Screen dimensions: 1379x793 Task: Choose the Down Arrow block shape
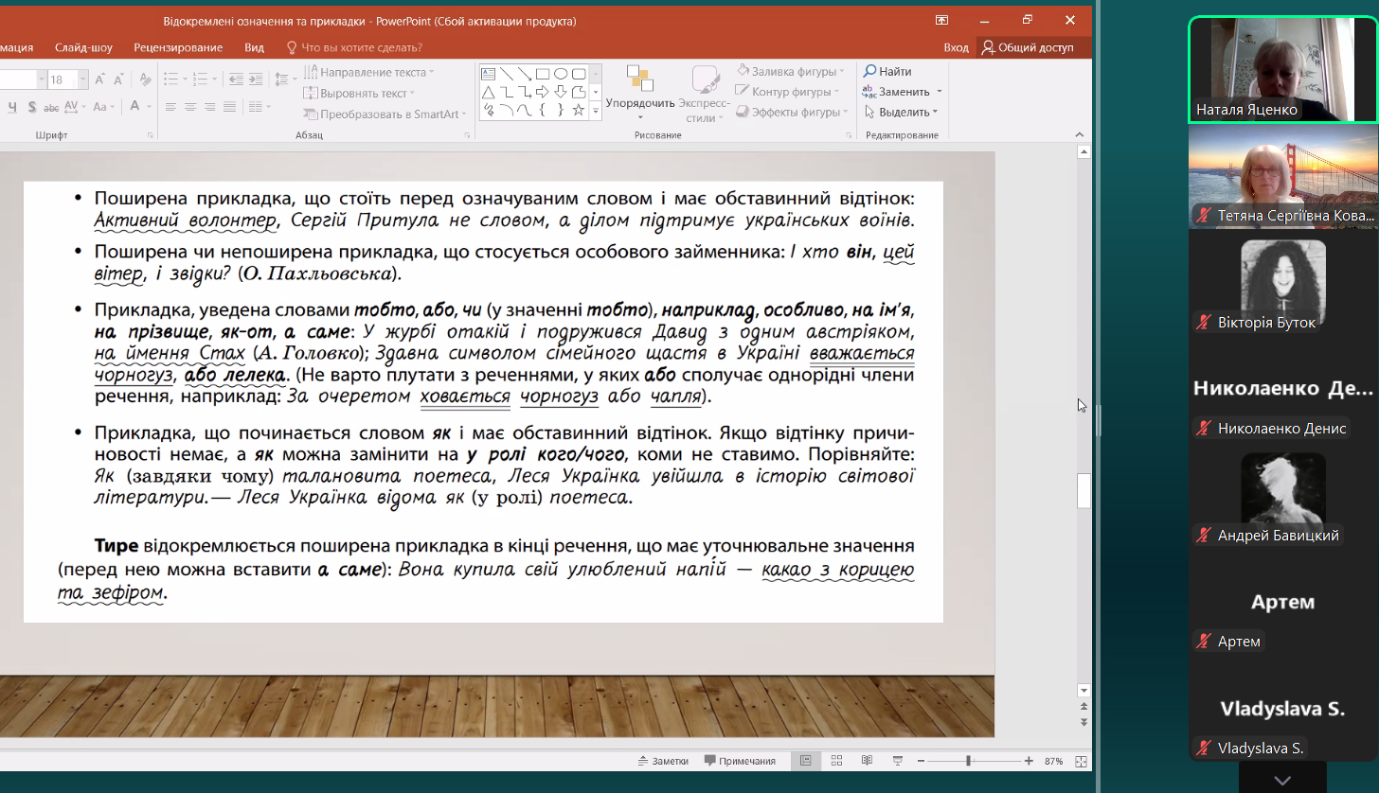(560, 92)
